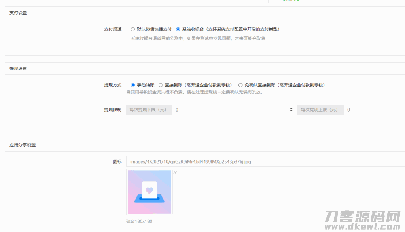Click the 提现限制 field label
Screen dimensions: 405x232
pyautogui.click(x=113, y=110)
